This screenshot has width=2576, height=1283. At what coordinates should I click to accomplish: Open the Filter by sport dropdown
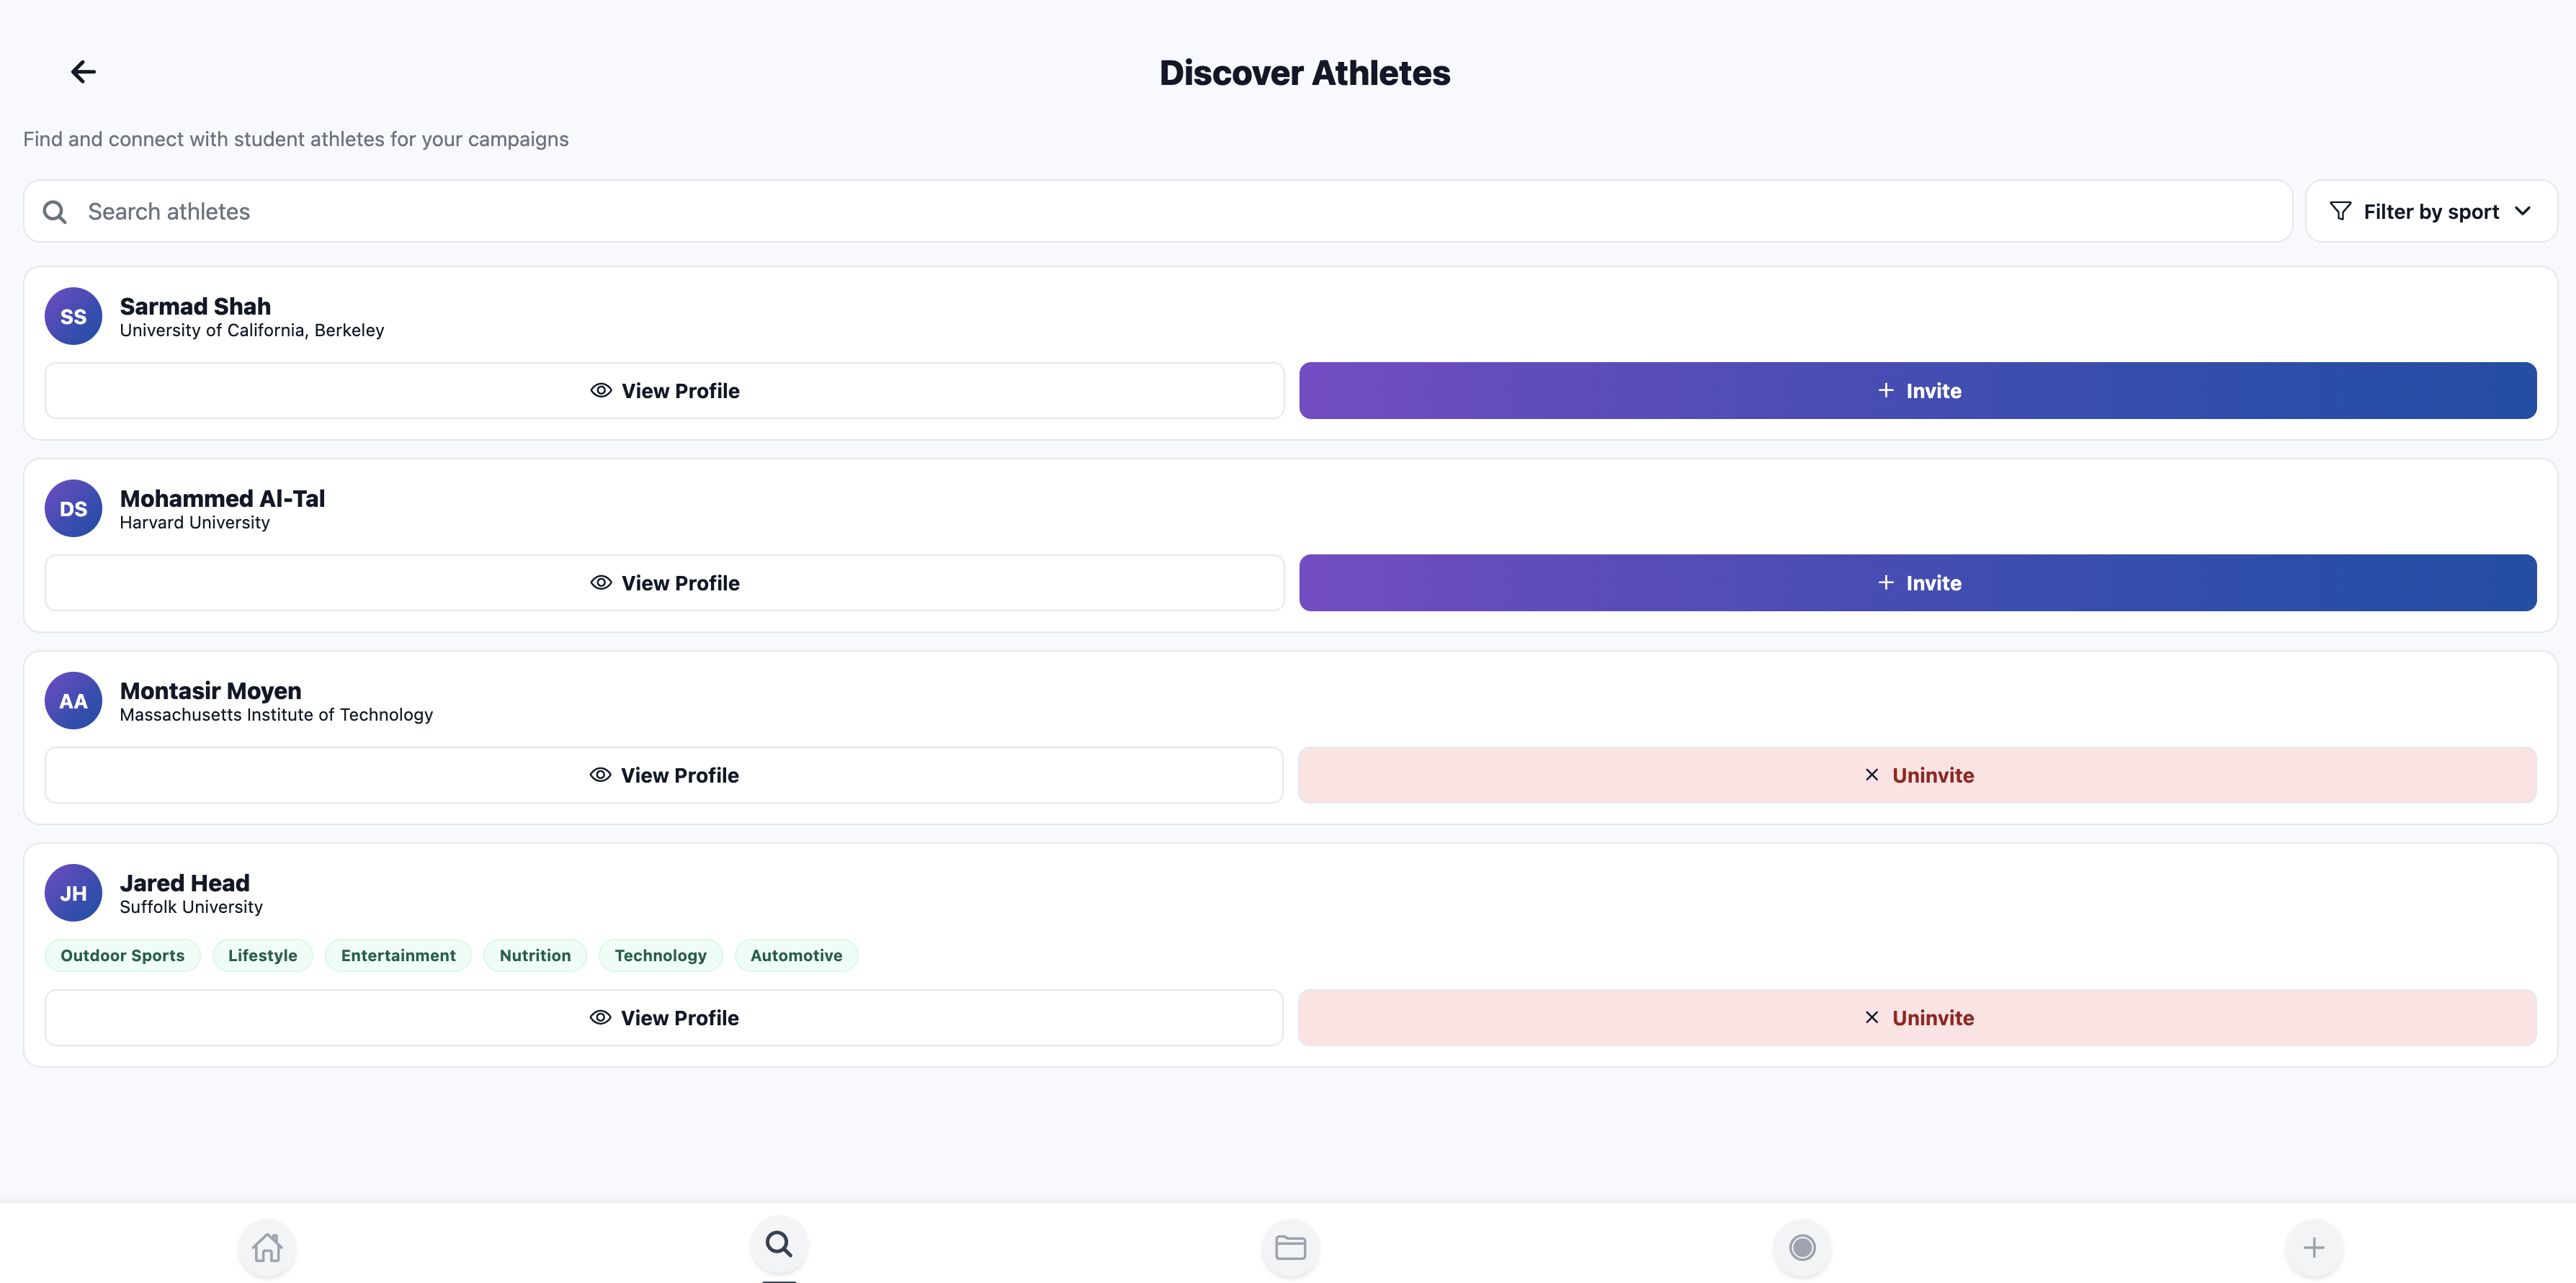point(2431,211)
